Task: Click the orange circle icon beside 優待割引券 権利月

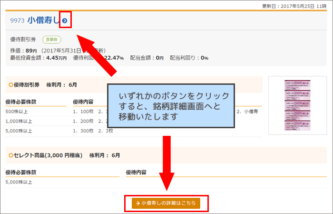Action: (x=11, y=85)
